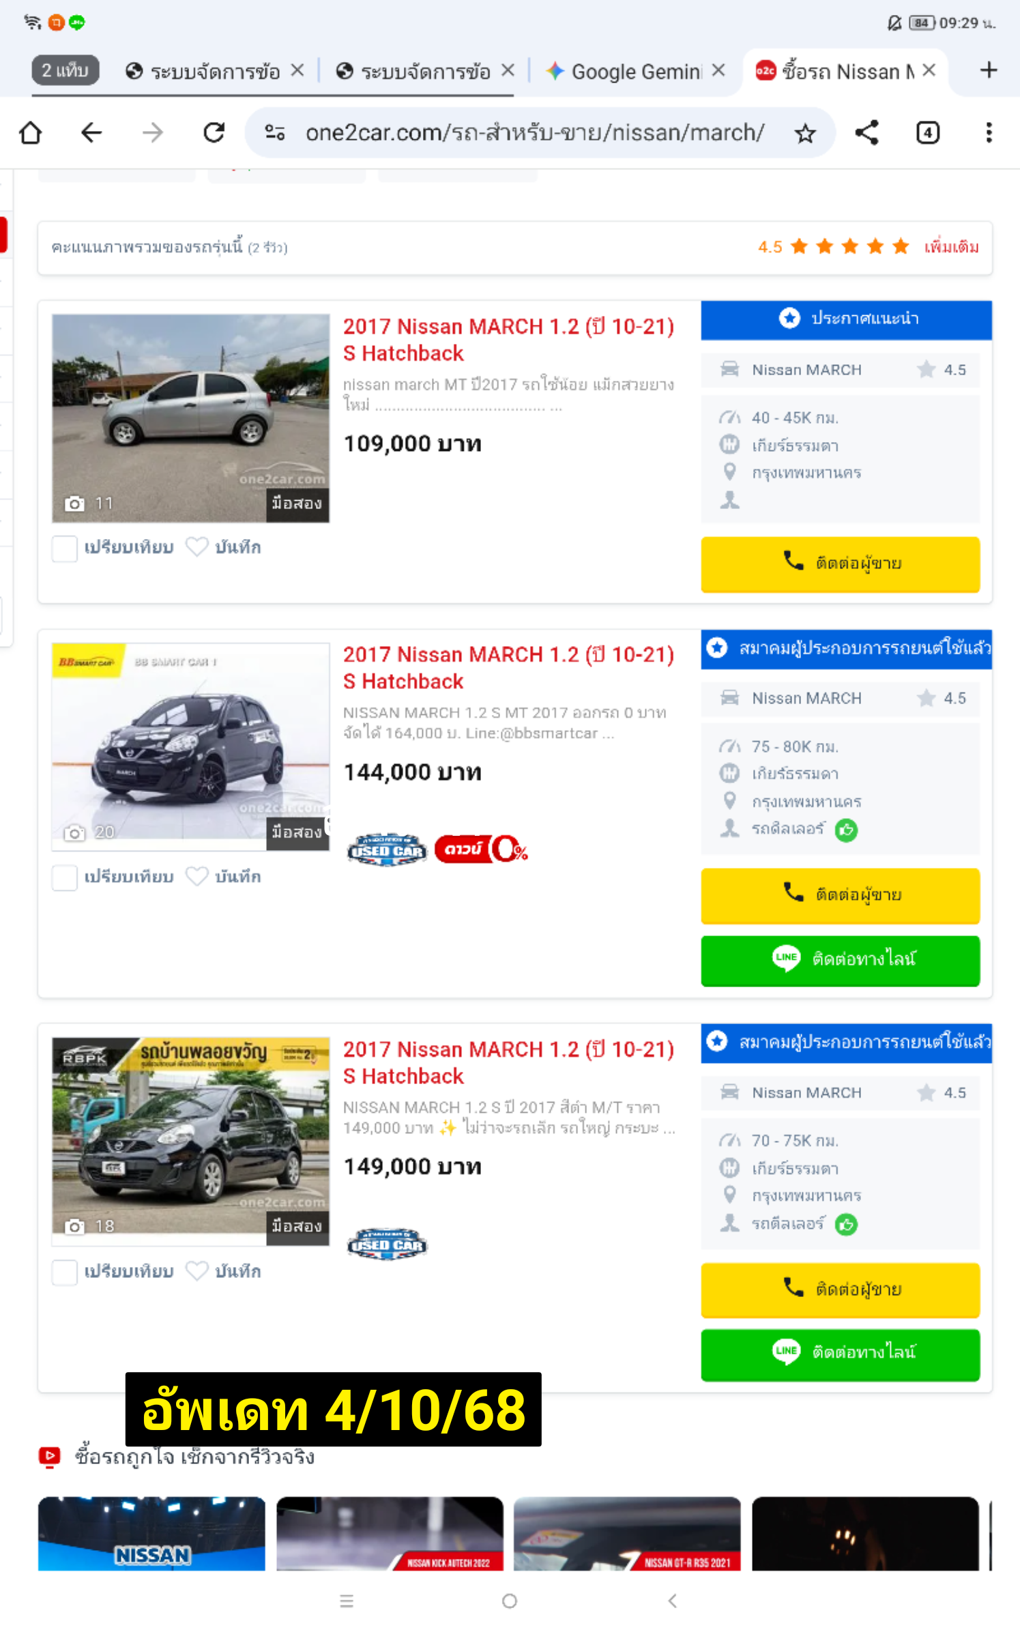Contact seller of the 109,000 baht car

tap(841, 564)
